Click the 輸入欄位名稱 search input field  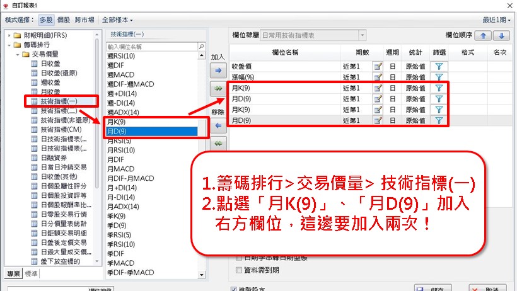(x=150, y=47)
